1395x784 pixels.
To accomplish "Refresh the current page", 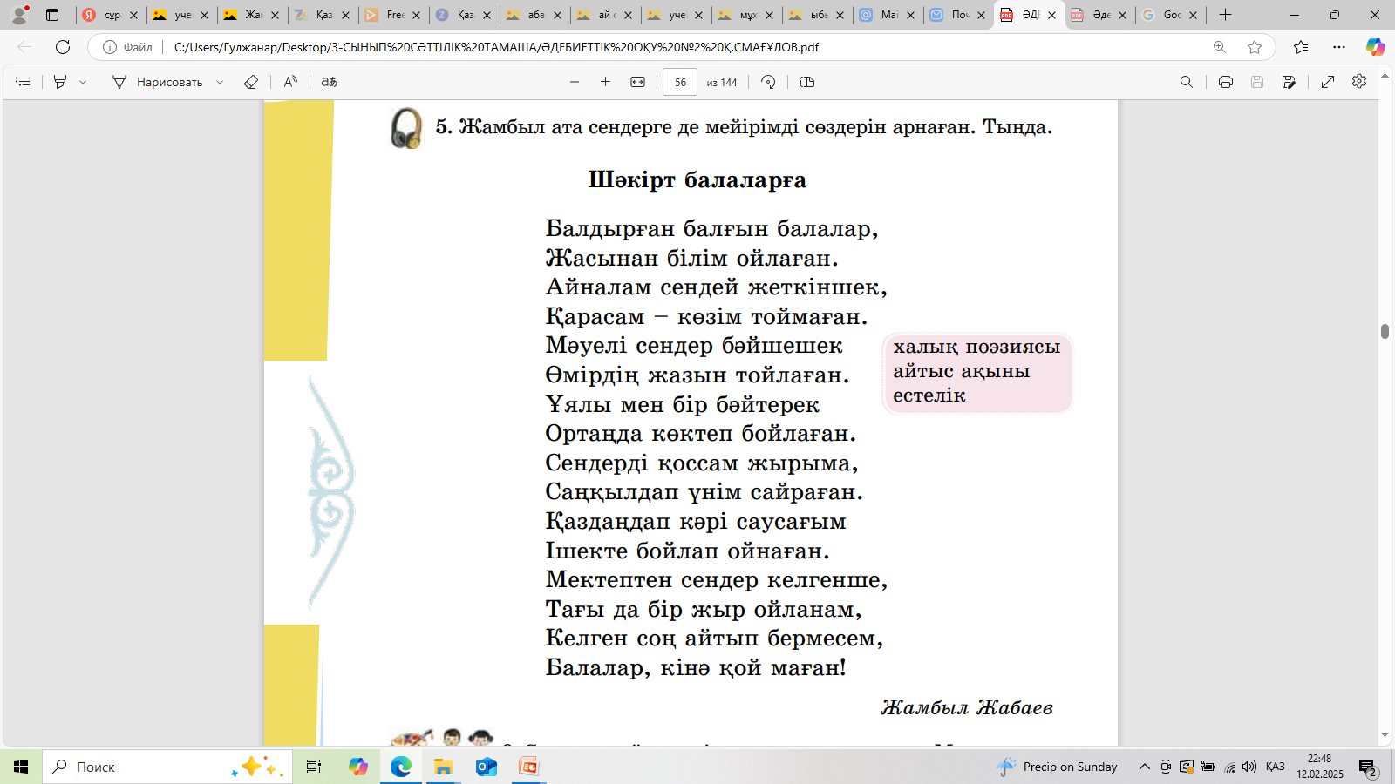I will tap(63, 47).
